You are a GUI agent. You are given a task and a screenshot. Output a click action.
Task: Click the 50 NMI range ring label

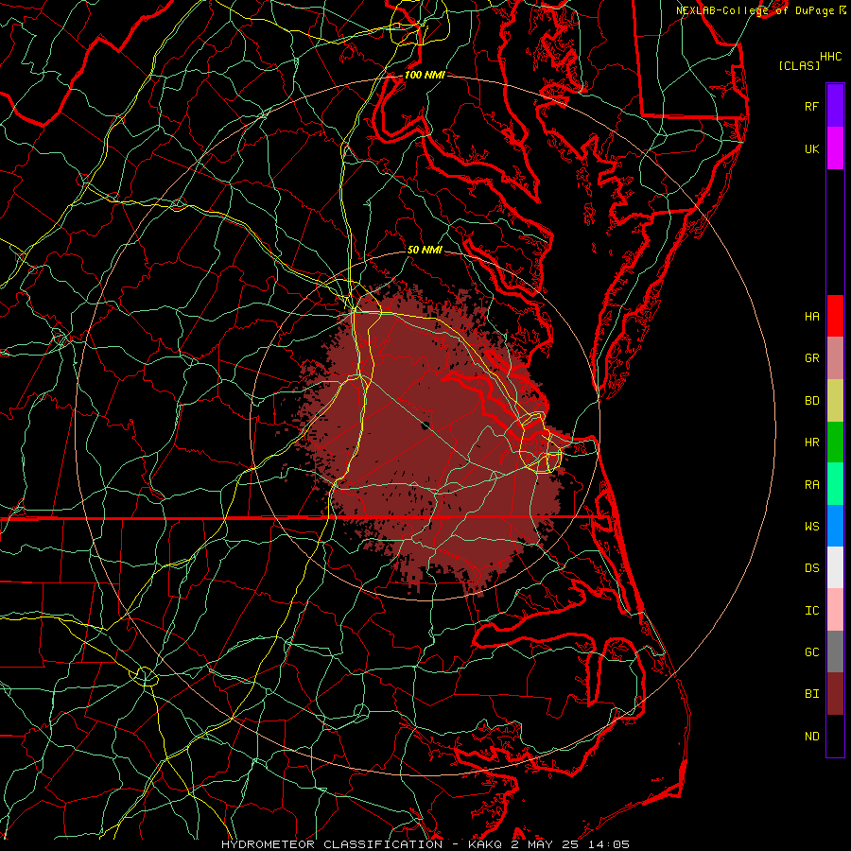pyautogui.click(x=425, y=250)
